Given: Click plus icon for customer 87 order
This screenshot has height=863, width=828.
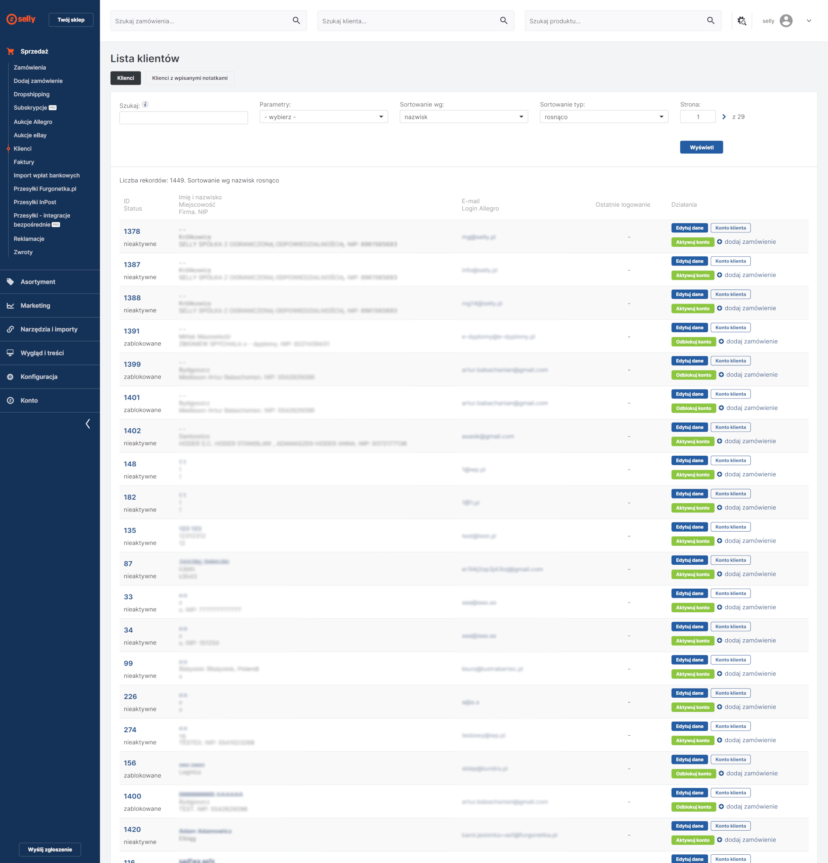Looking at the screenshot, I should [x=720, y=574].
